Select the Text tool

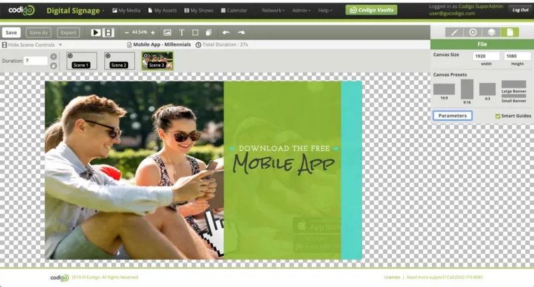[x=182, y=32]
